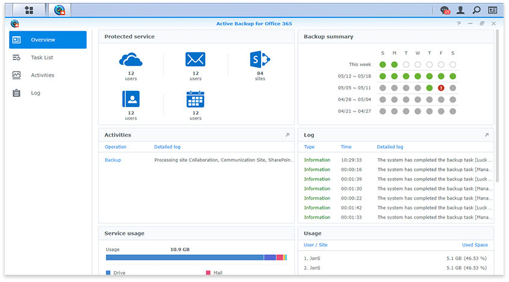Expand the Log panel with arrow icon
Image resolution: width=509 pixels, height=282 pixels.
487,135
